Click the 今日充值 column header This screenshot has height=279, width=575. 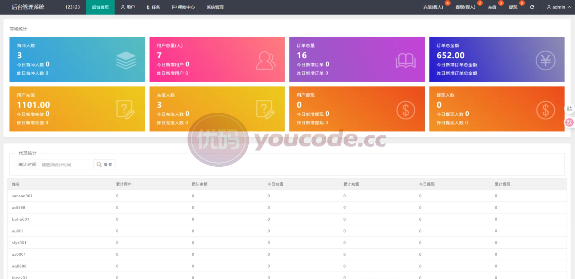(275, 184)
